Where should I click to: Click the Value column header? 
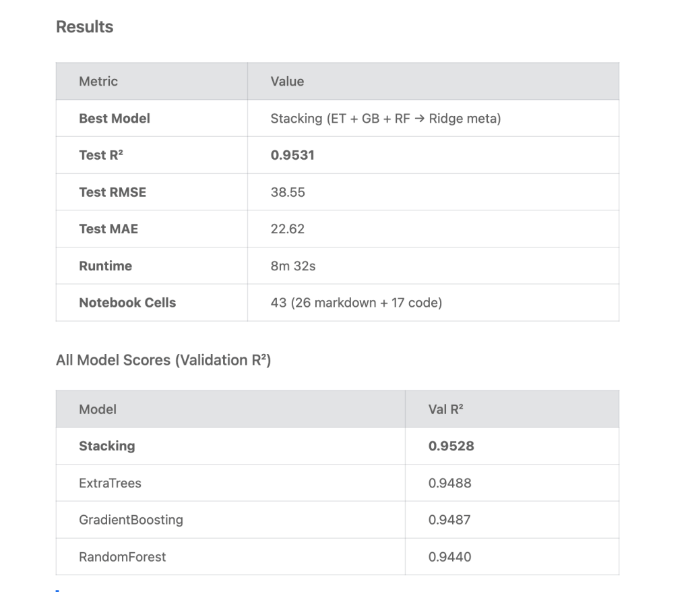pos(287,82)
